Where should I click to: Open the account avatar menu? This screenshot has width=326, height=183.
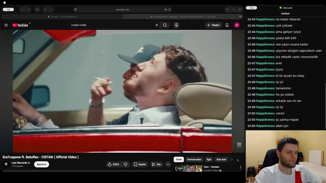(237, 25)
